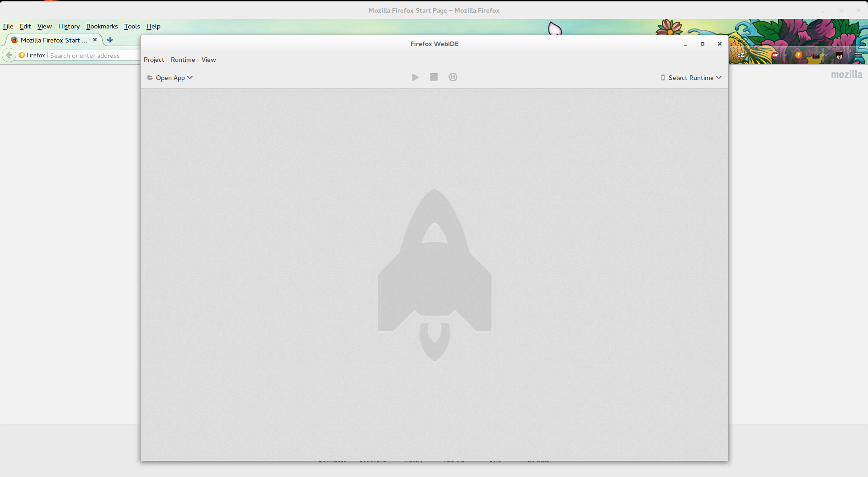Open the Bookmarks menu in Firefox
The height and width of the screenshot is (477, 868).
[x=102, y=26]
